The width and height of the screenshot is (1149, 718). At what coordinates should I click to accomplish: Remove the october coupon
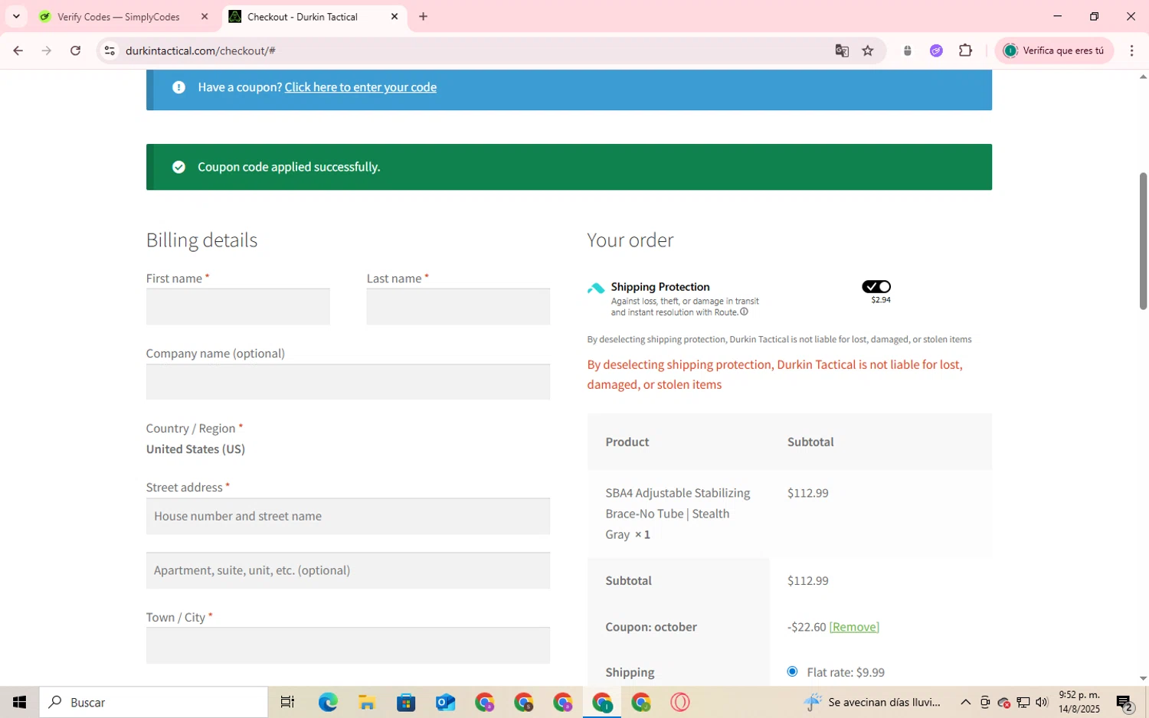point(854,627)
